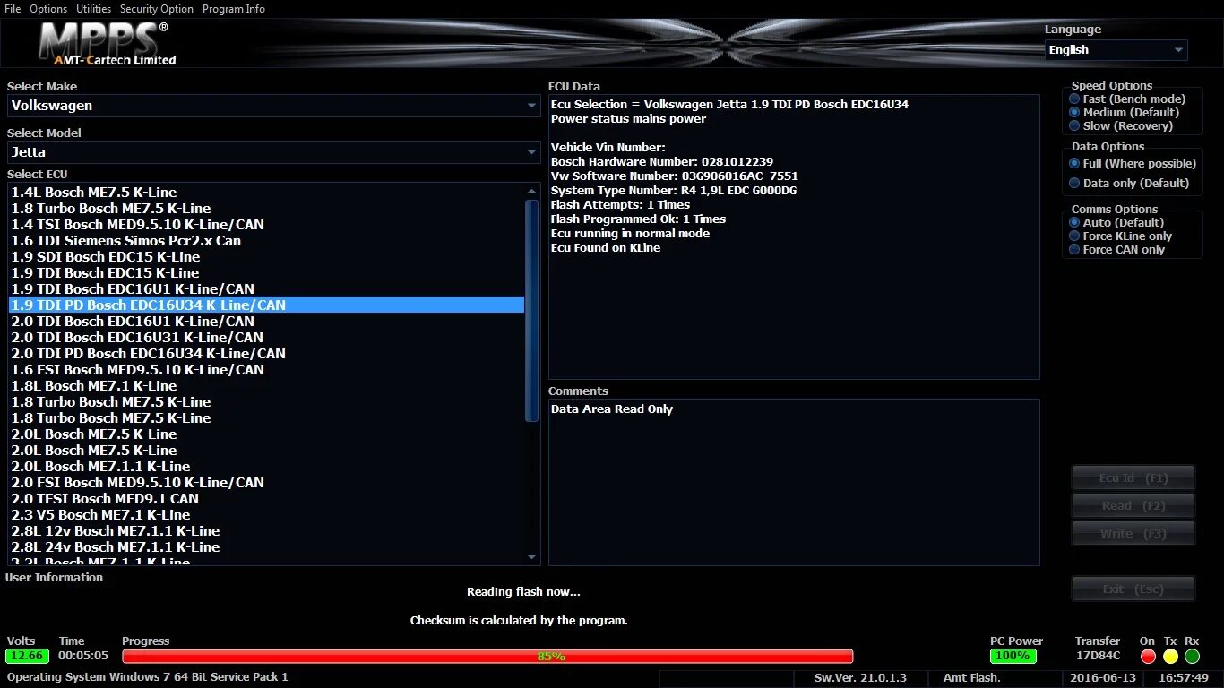Select 2.0 TDI Bosch EDC16U31 K-Line/CAN
Image resolution: width=1224 pixels, height=688 pixels.
pos(266,338)
